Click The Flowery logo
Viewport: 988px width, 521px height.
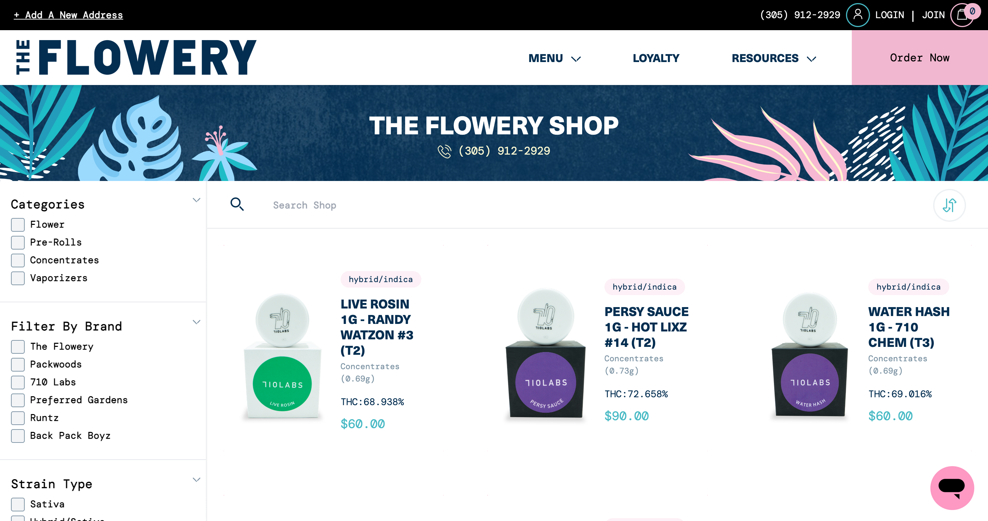pos(136,58)
